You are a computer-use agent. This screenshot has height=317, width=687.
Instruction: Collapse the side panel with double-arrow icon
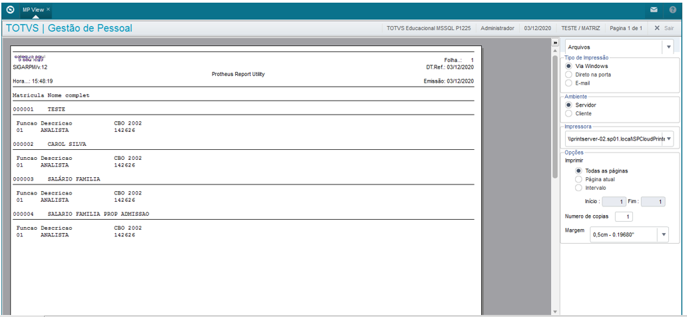[554, 43]
